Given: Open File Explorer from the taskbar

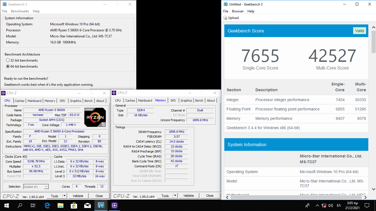Looking at the screenshot, I should click(x=60, y=205).
